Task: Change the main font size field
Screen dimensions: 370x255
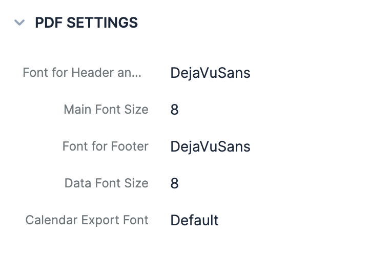Action: [x=174, y=110]
